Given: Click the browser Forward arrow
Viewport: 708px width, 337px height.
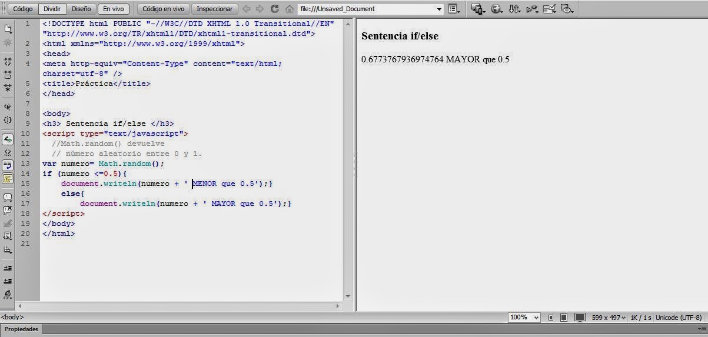Looking at the screenshot, I should 260,9.
